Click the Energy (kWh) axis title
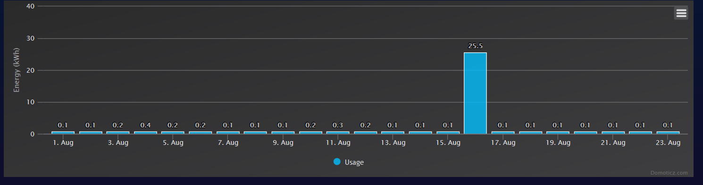Viewport: 703px width, 185px height. pyautogui.click(x=17, y=70)
